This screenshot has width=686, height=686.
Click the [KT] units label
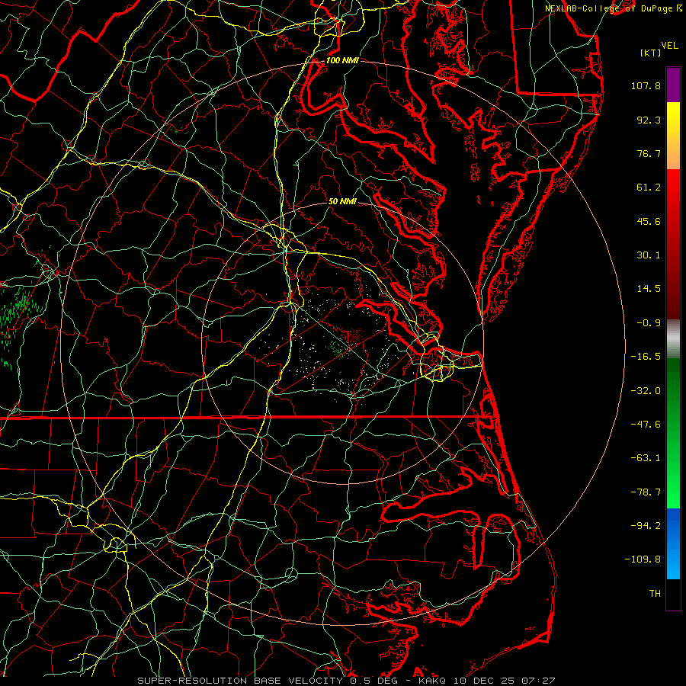point(650,53)
